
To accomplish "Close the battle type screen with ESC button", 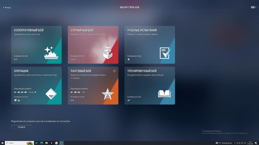I will tap(253, 7).
